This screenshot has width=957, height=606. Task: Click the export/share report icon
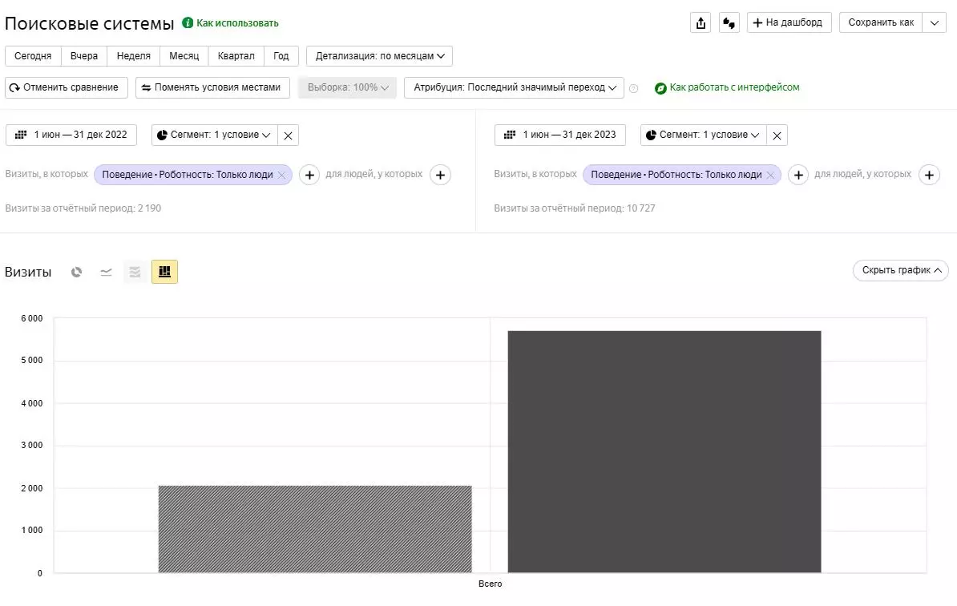(x=701, y=22)
